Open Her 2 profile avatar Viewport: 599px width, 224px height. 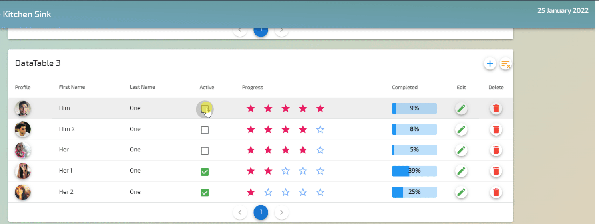23,192
